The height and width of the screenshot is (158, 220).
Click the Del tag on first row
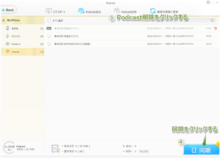point(49,29)
